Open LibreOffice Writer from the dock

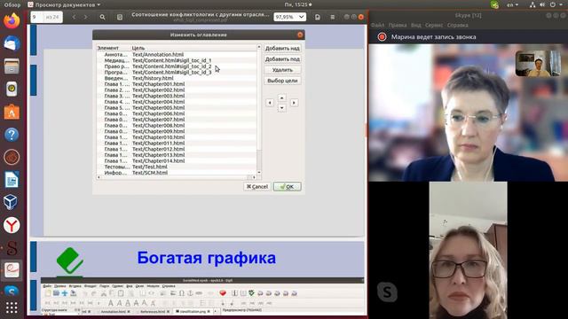(x=12, y=180)
